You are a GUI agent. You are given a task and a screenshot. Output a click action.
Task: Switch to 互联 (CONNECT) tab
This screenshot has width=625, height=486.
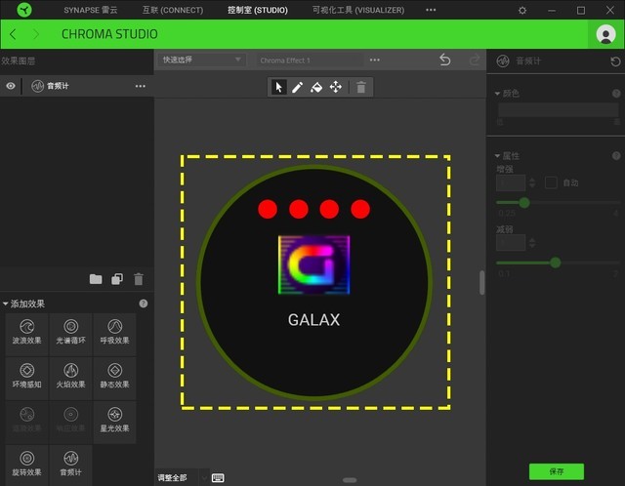173,10
